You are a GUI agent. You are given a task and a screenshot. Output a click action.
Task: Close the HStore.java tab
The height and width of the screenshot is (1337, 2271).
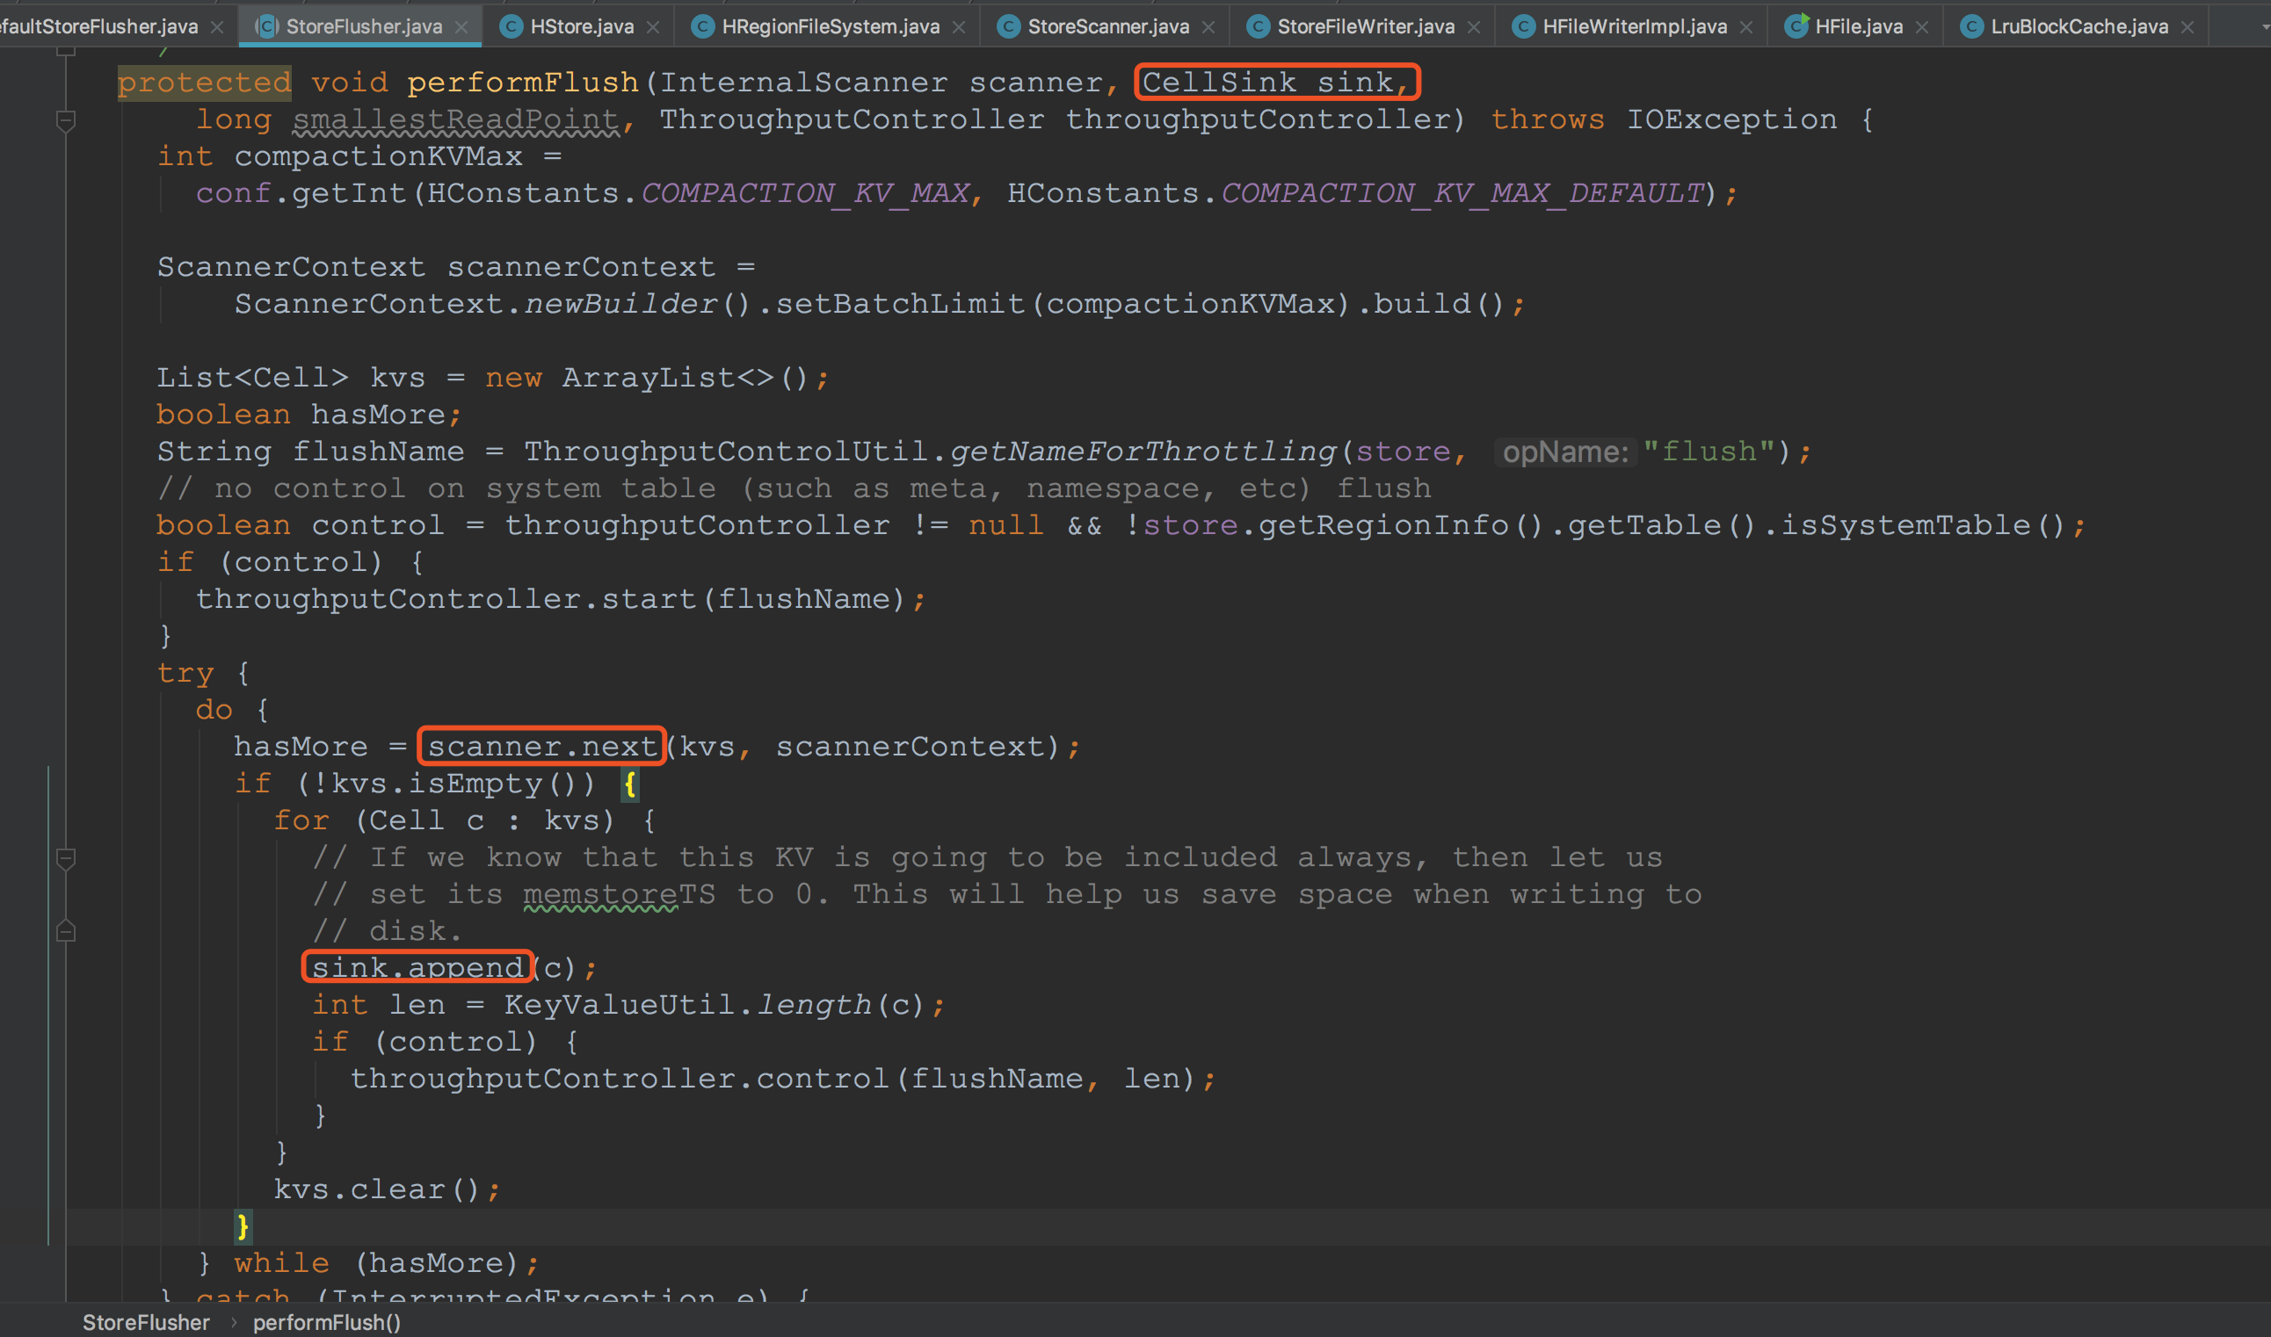(653, 27)
